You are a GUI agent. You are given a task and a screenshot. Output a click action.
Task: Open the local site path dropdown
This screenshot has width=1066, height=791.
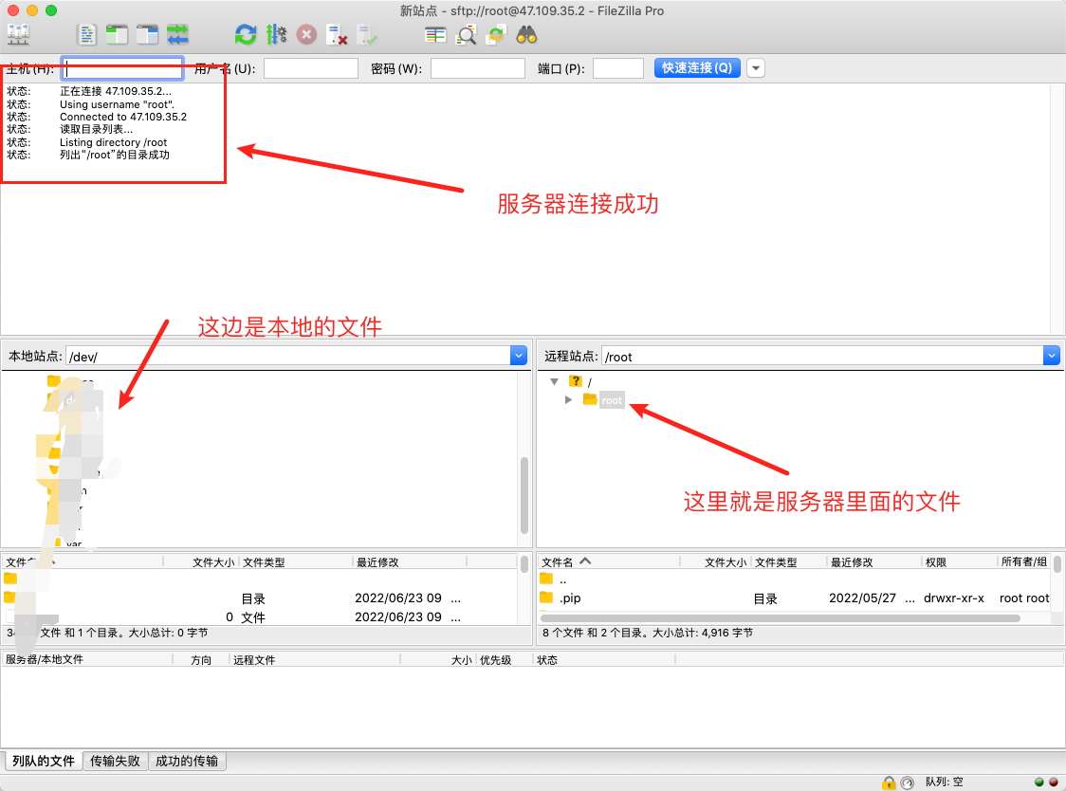(x=519, y=356)
